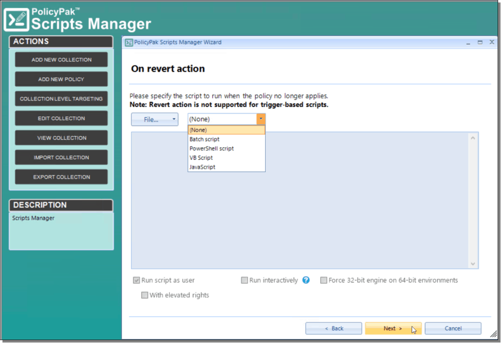This screenshot has height=345, width=503.
Task: Choose Batch script option
Action: click(204, 139)
